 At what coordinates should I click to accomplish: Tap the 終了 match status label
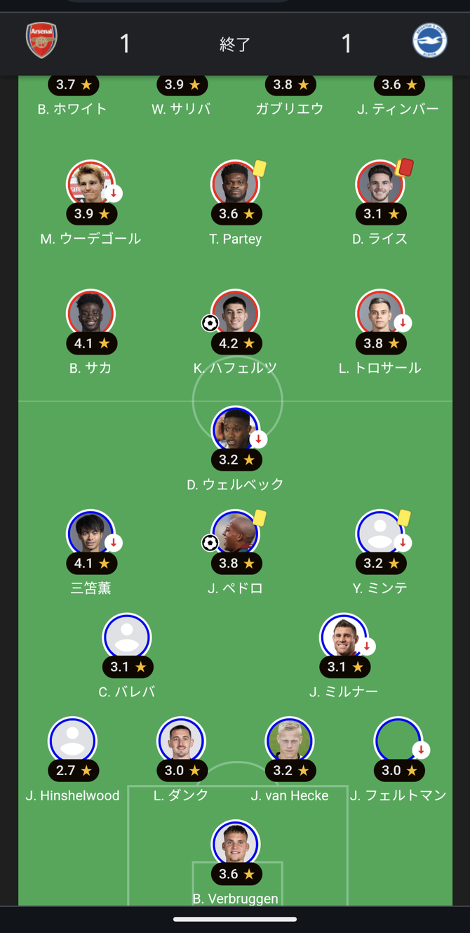click(235, 44)
